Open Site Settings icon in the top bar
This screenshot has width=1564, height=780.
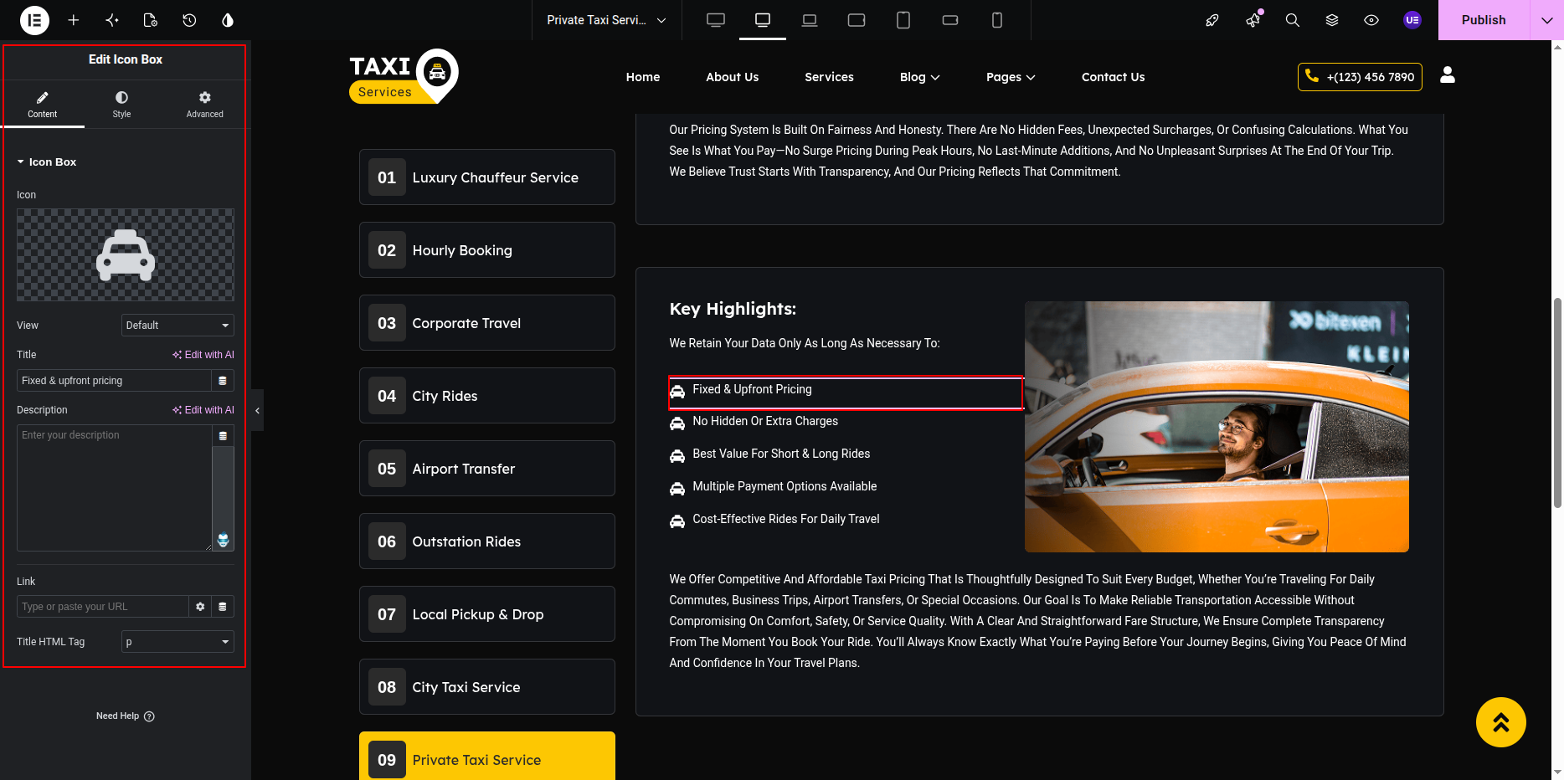pyautogui.click(x=112, y=20)
